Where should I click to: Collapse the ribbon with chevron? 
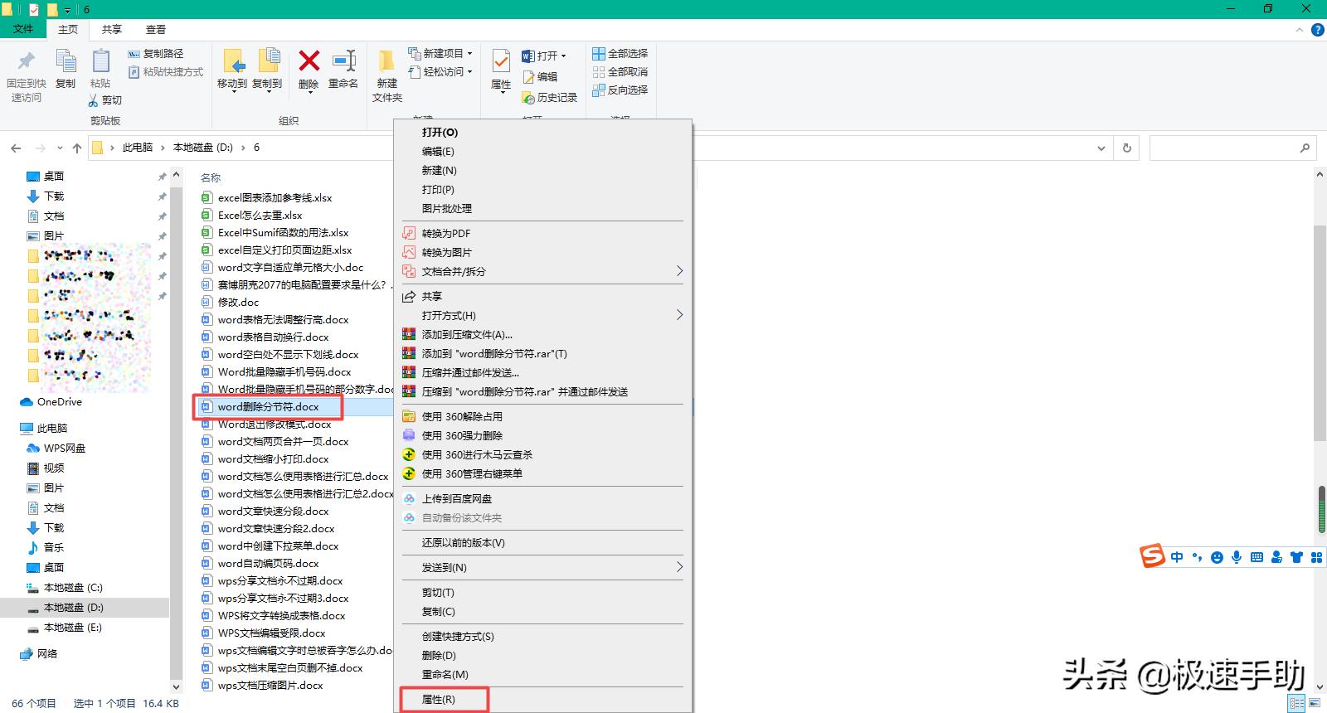click(1300, 30)
